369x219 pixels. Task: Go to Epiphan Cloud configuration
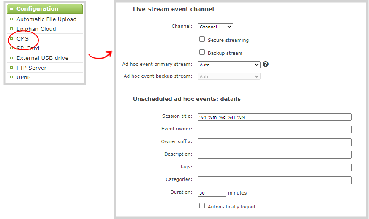36,29
